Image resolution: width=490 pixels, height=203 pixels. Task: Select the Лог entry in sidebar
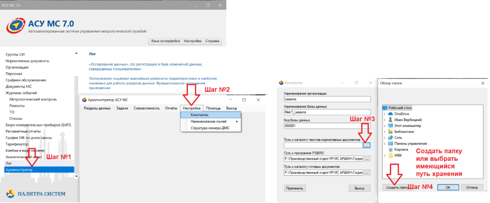(8, 163)
